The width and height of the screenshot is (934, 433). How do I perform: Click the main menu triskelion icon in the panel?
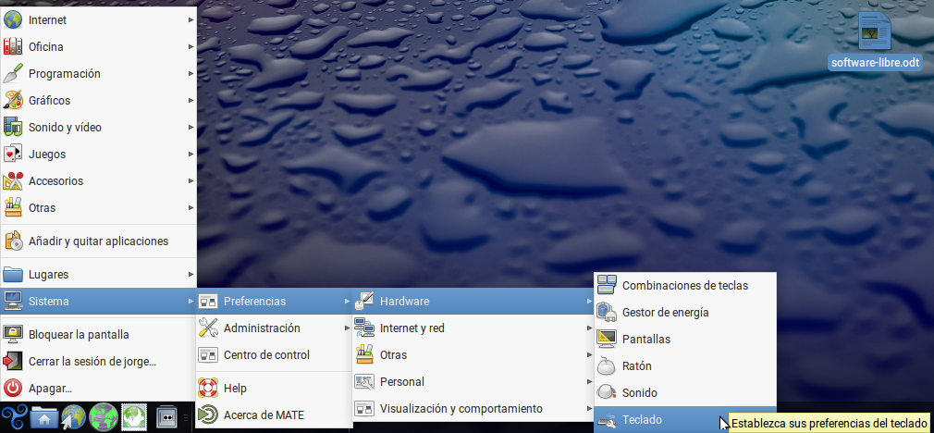14,418
